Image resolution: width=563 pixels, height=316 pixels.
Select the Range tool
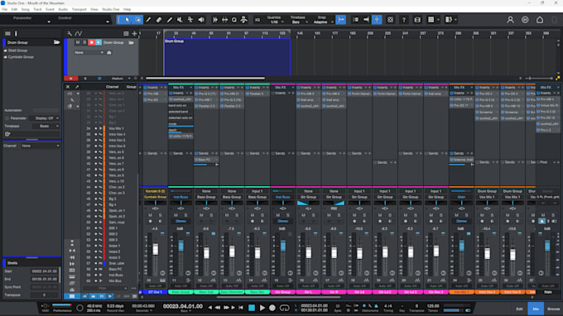[x=138, y=20]
